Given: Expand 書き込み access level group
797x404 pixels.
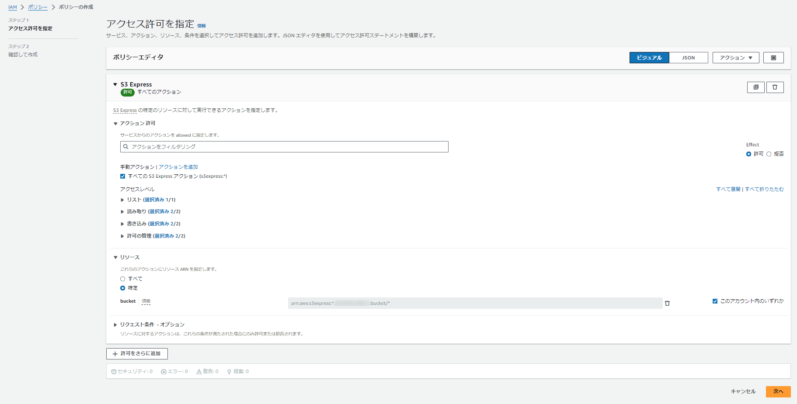Looking at the screenshot, I should pos(122,224).
